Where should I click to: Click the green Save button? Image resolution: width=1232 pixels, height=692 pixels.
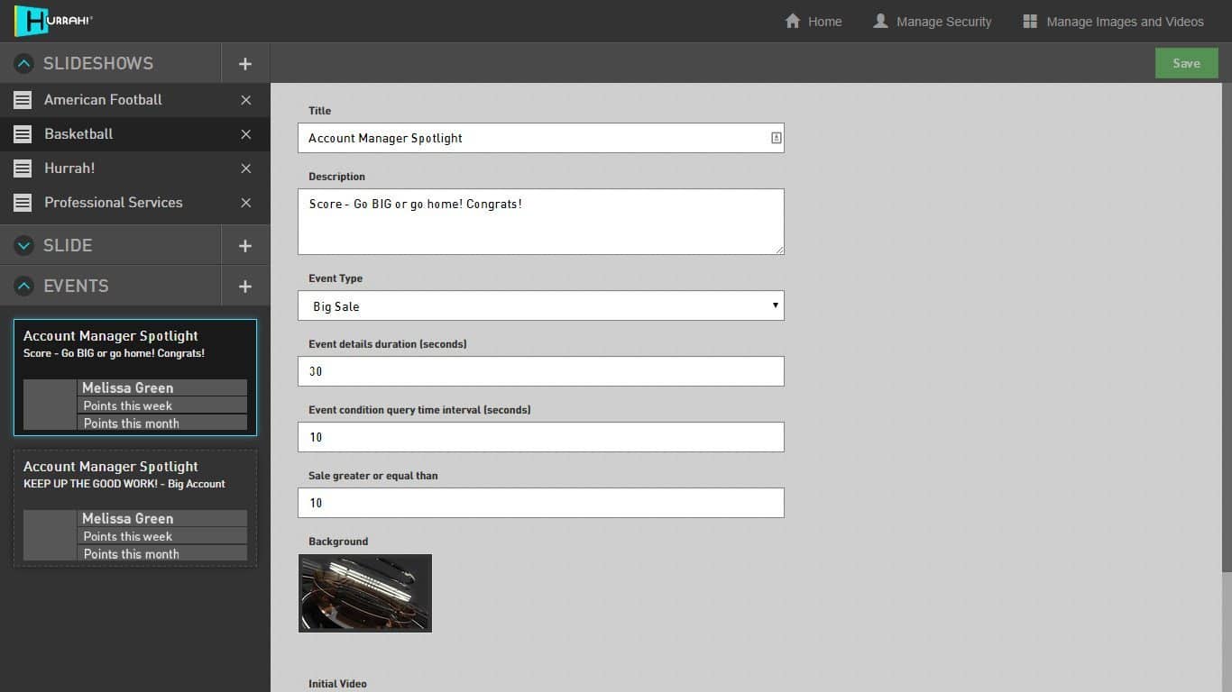1186,63
